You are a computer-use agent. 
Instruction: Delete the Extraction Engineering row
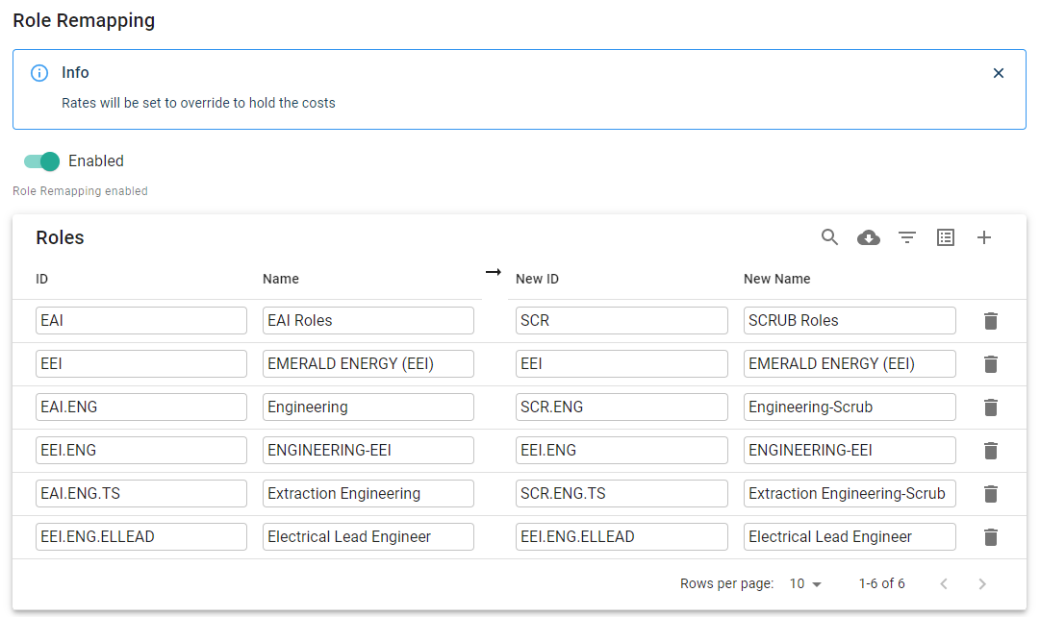click(990, 494)
